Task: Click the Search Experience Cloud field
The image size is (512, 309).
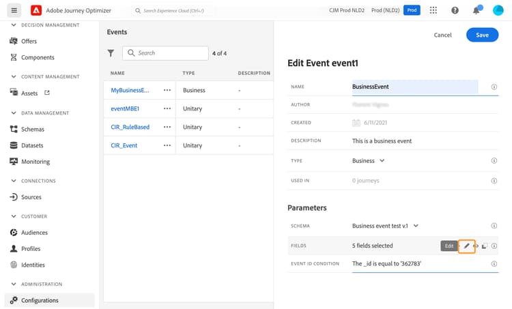Action: tap(174, 10)
